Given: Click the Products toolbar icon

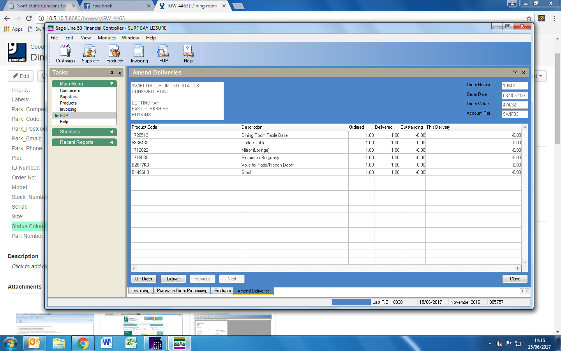Looking at the screenshot, I should pyautogui.click(x=115, y=53).
